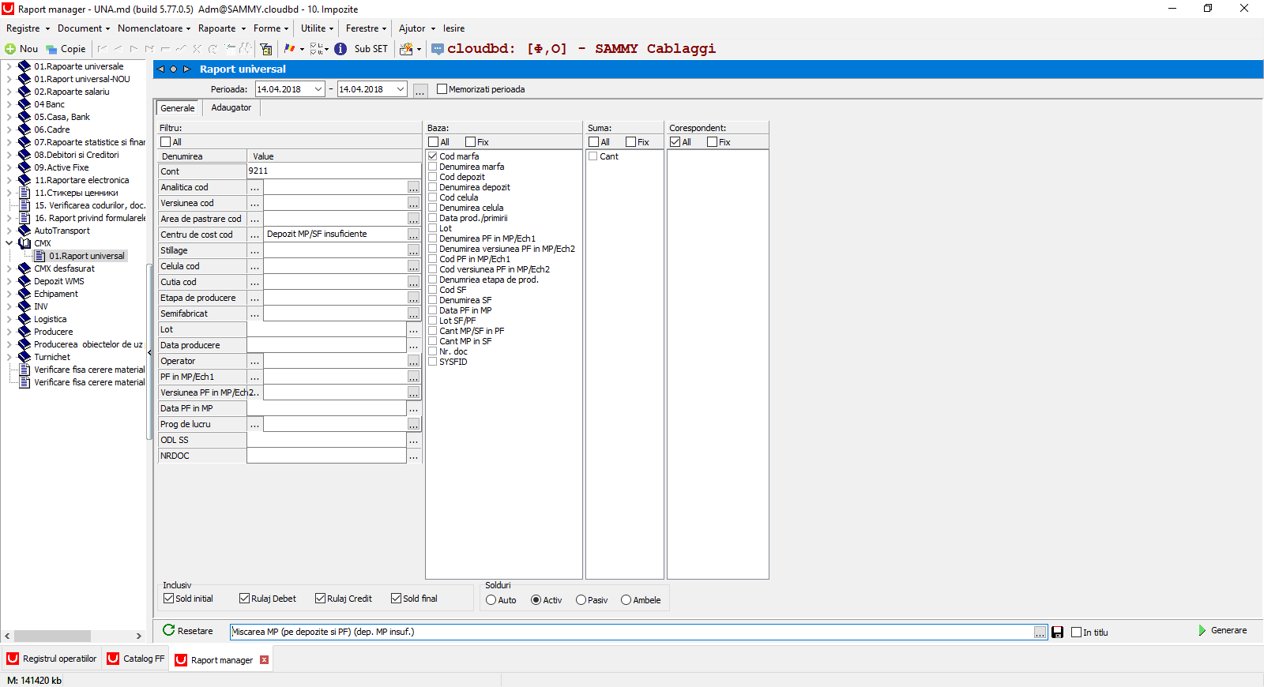Click book icon beside 04 Banc
Image resolution: width=1264 pixels, height=687 pixels.
(x=24, y=104)
